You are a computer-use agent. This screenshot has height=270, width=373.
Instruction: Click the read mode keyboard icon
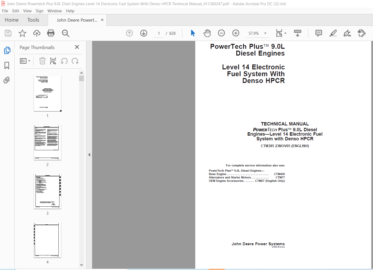click(298, 33)
